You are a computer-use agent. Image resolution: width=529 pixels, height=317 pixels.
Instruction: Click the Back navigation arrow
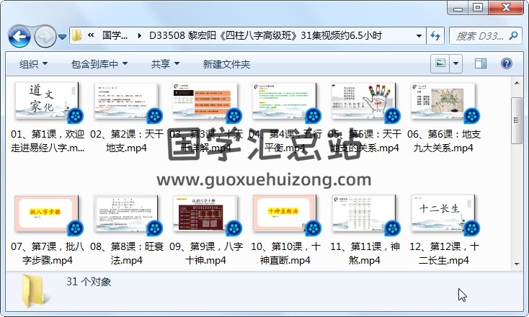coord(19,36)
